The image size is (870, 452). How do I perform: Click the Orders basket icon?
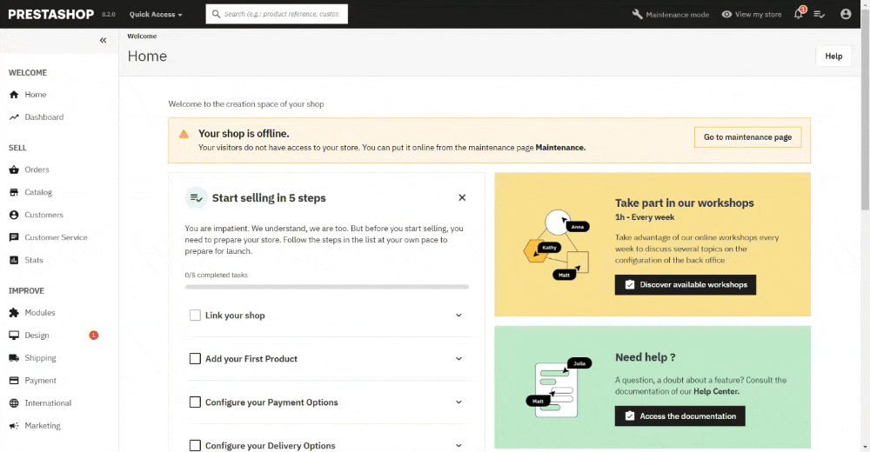(x=14, y=169)
